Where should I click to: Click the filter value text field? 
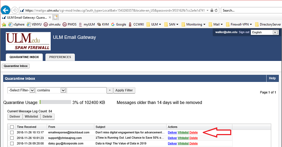pyautogui.click(x=86, y=90)
